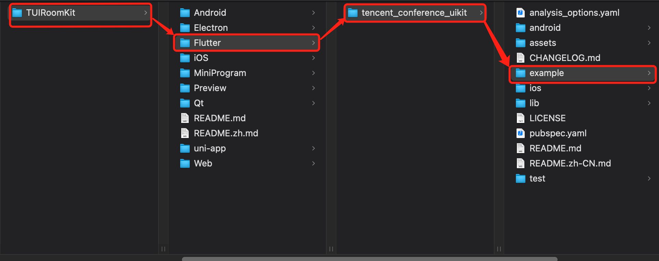Viewport: 659px width, 261px height.
Task: Select the "TUIRoomKit" folder name
Action: (x=51, y=13)
